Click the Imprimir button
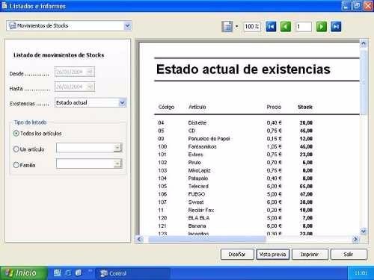The image size is (374, 280). (310, 255)
